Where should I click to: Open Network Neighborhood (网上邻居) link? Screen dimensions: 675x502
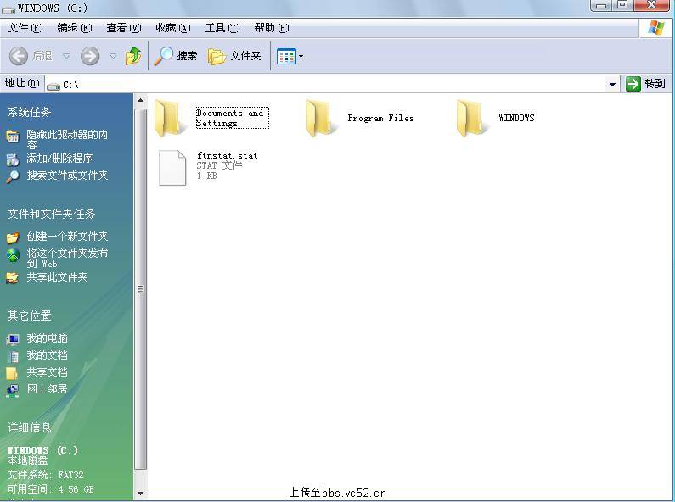coord(47,389)
